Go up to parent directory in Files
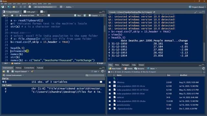The width and height of the screenshot is (207, 116). [x=114, y=78]
